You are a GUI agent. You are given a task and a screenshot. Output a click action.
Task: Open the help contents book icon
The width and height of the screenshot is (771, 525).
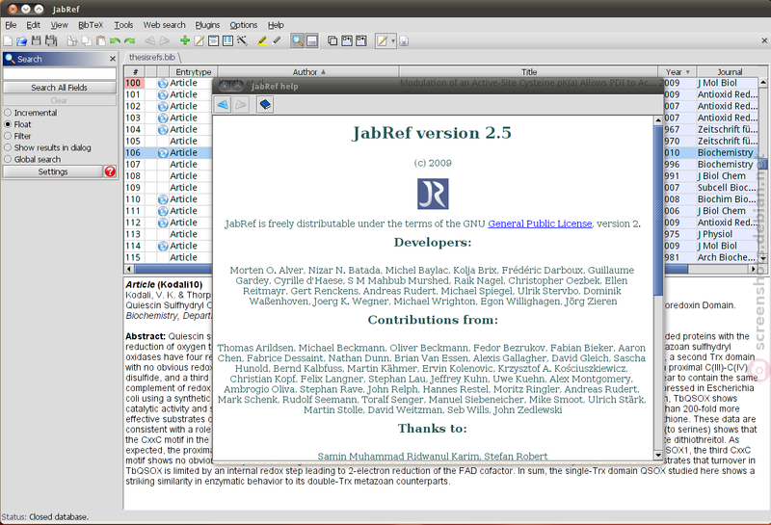tap(265, 104)
